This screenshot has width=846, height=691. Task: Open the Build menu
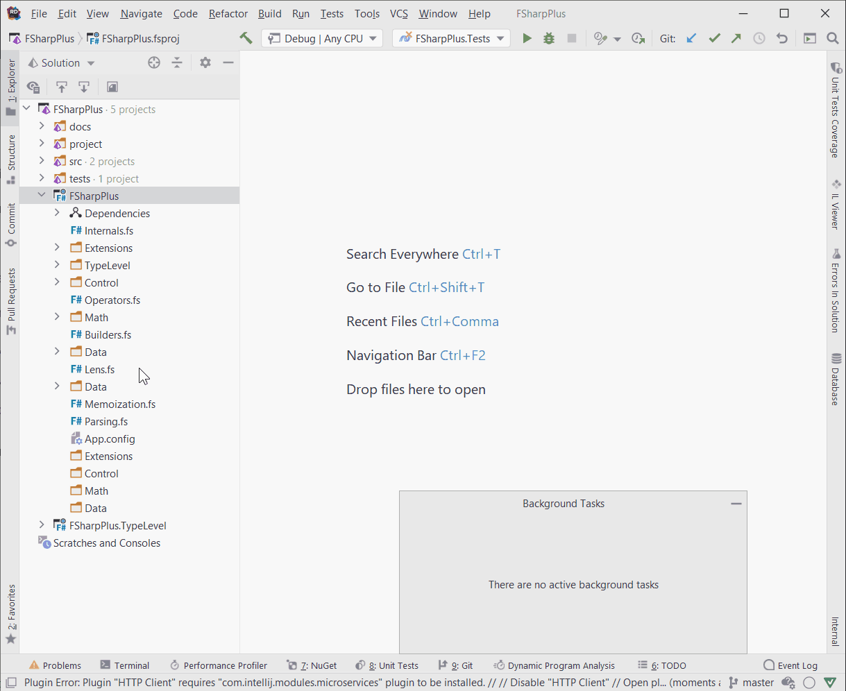(x=269, y=14)
